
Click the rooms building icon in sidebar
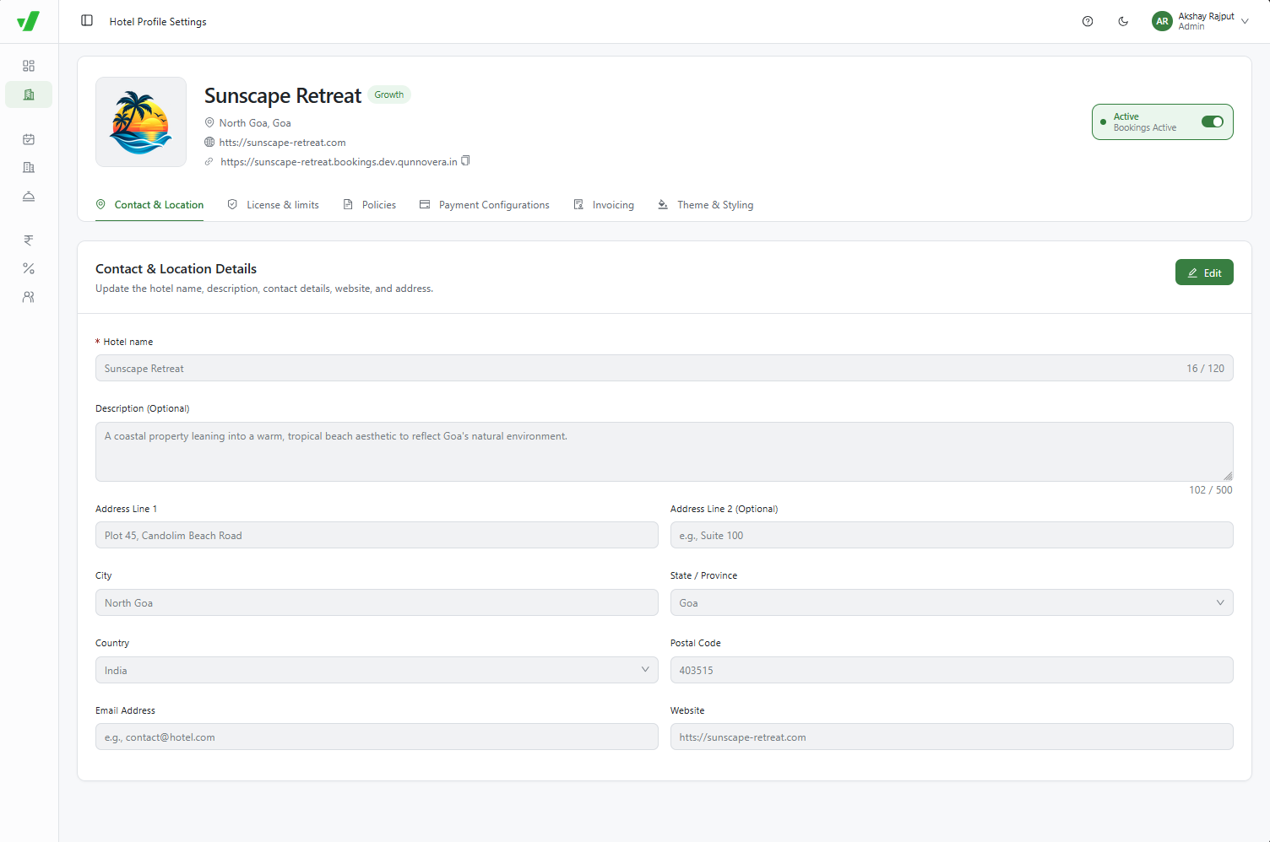coord(29,168)
